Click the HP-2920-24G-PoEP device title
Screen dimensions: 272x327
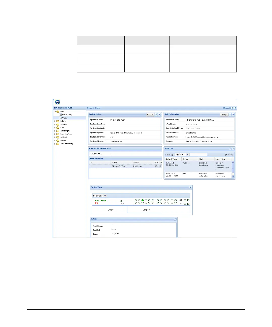[x=63, y=108]
